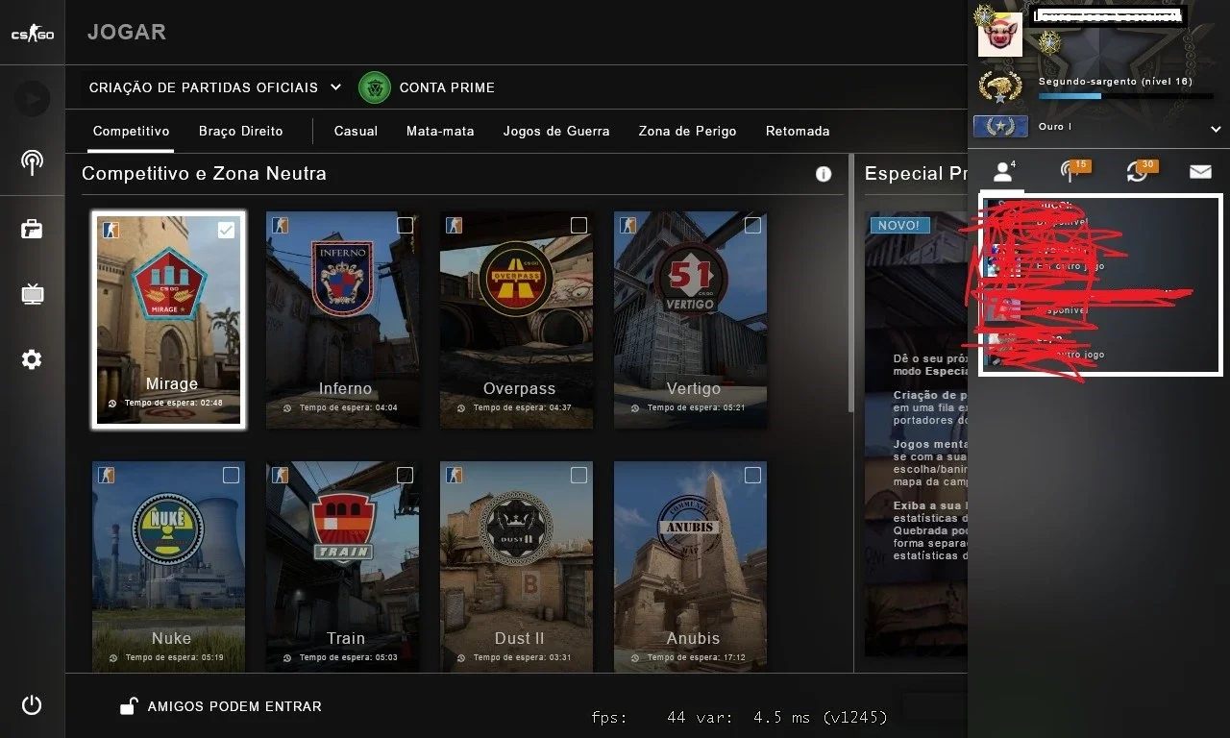Screen dimensions: 1230x738
Task: Click Anubis wait time 17:12 text
Action: (x=696, y=657)
